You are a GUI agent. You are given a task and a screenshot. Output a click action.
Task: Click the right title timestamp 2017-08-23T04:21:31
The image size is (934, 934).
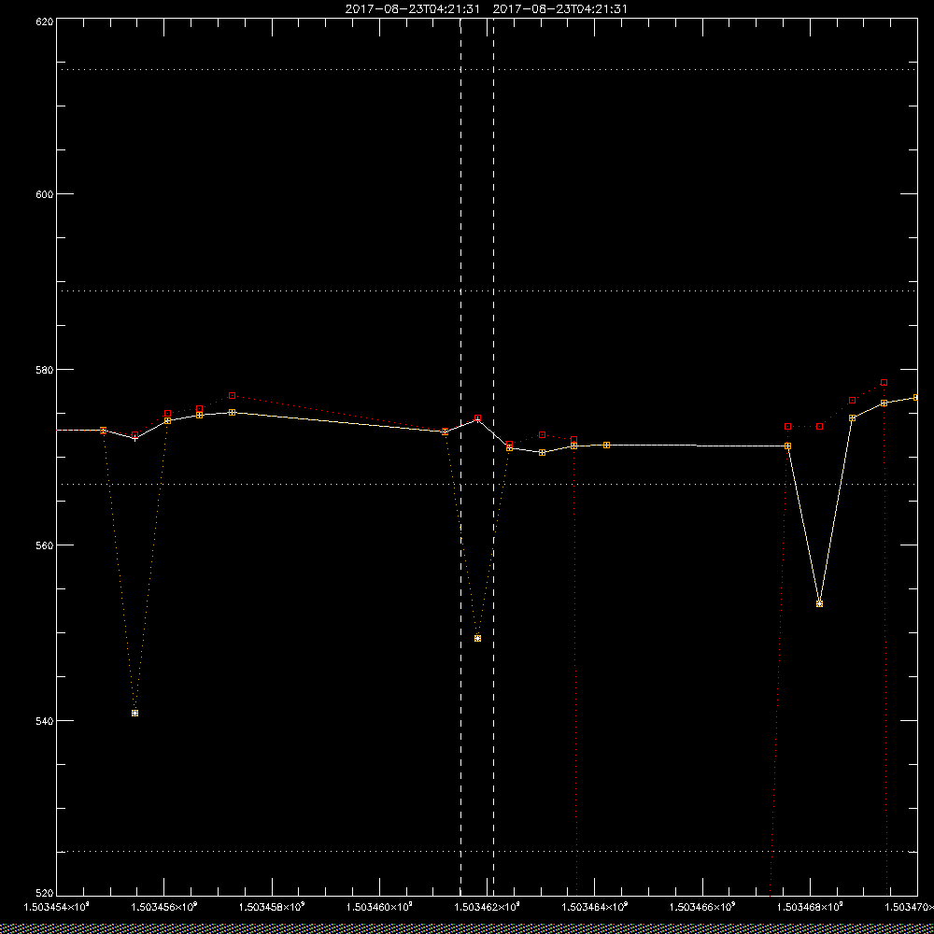coord(559,9)
